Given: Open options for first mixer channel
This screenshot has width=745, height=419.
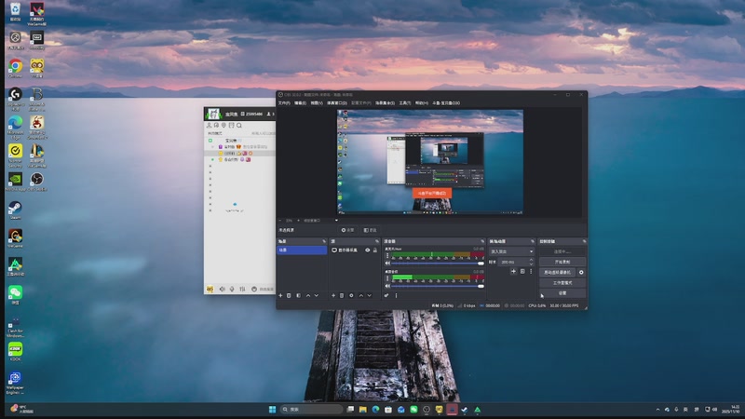Looking at the screenshot, I should click(x=387, y=255).
